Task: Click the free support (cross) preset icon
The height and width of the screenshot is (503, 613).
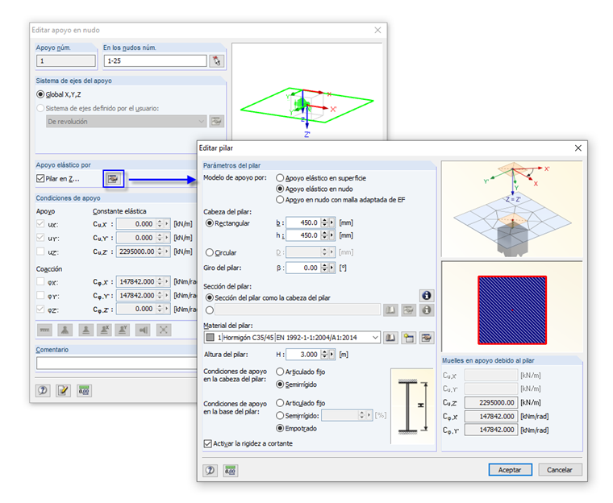Action: (164, 330)
